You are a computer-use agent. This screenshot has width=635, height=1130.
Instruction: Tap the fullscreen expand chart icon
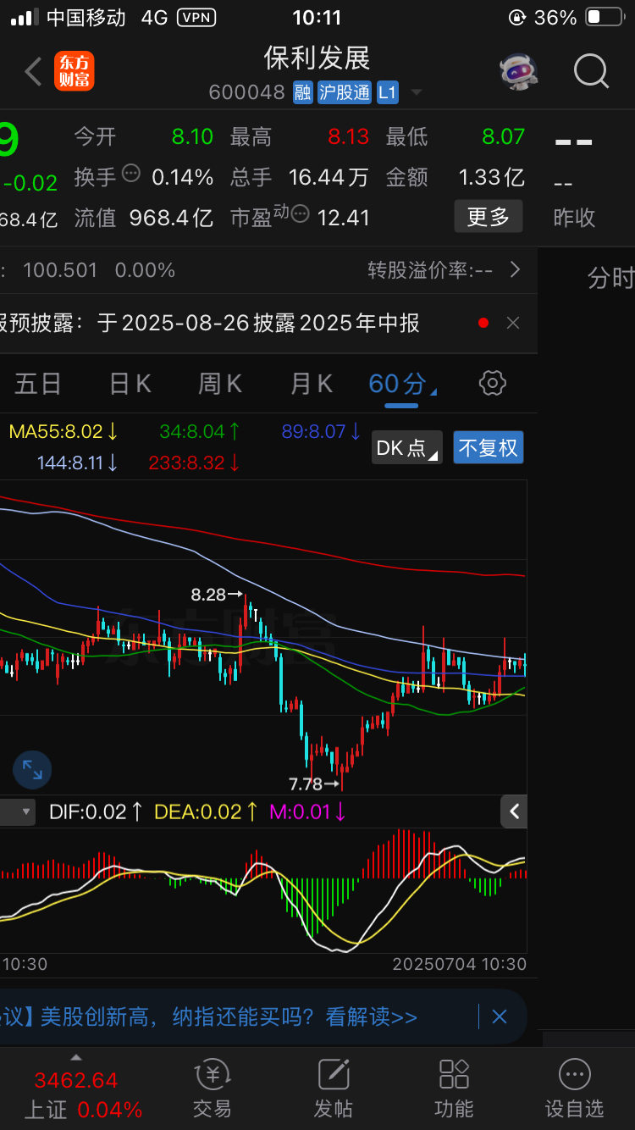[32, 770]
